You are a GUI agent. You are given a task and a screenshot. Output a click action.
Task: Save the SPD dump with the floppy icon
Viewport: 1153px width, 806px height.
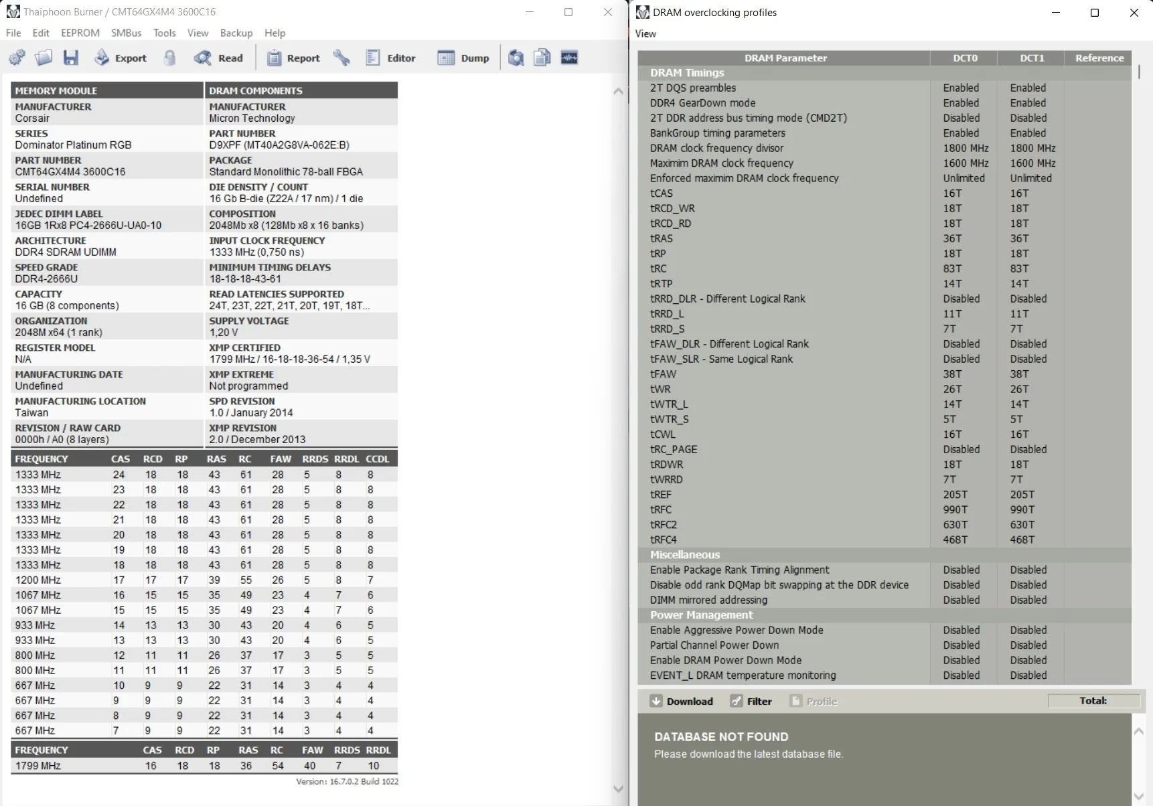(x=71, y=58)
